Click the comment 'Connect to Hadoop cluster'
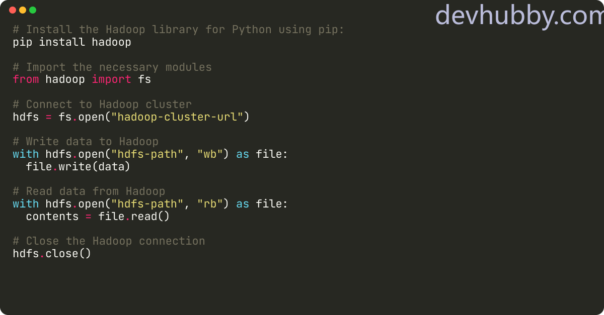 [x=102, y=104]
